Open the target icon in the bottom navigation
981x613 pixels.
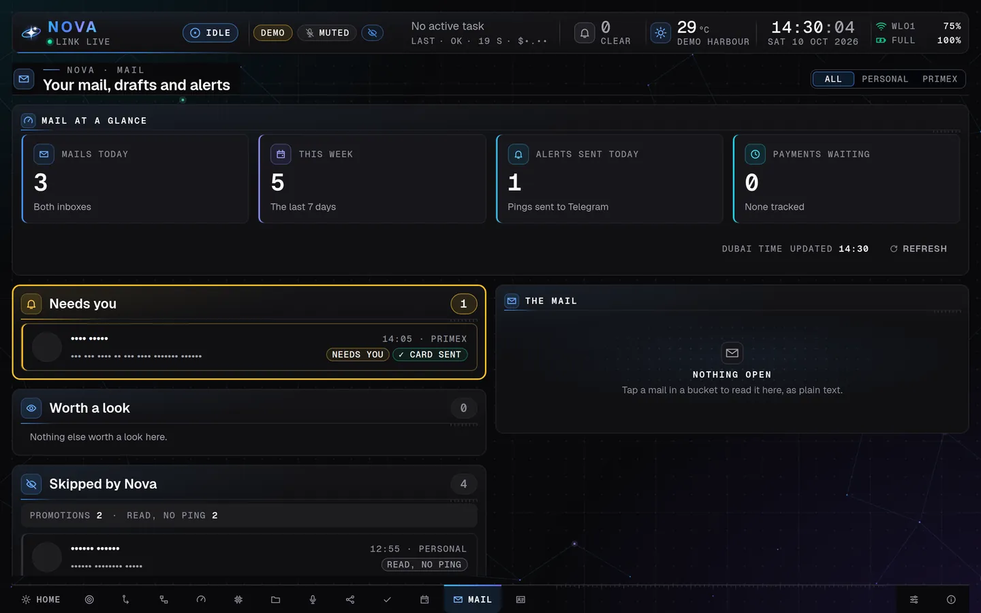[89, 599]
